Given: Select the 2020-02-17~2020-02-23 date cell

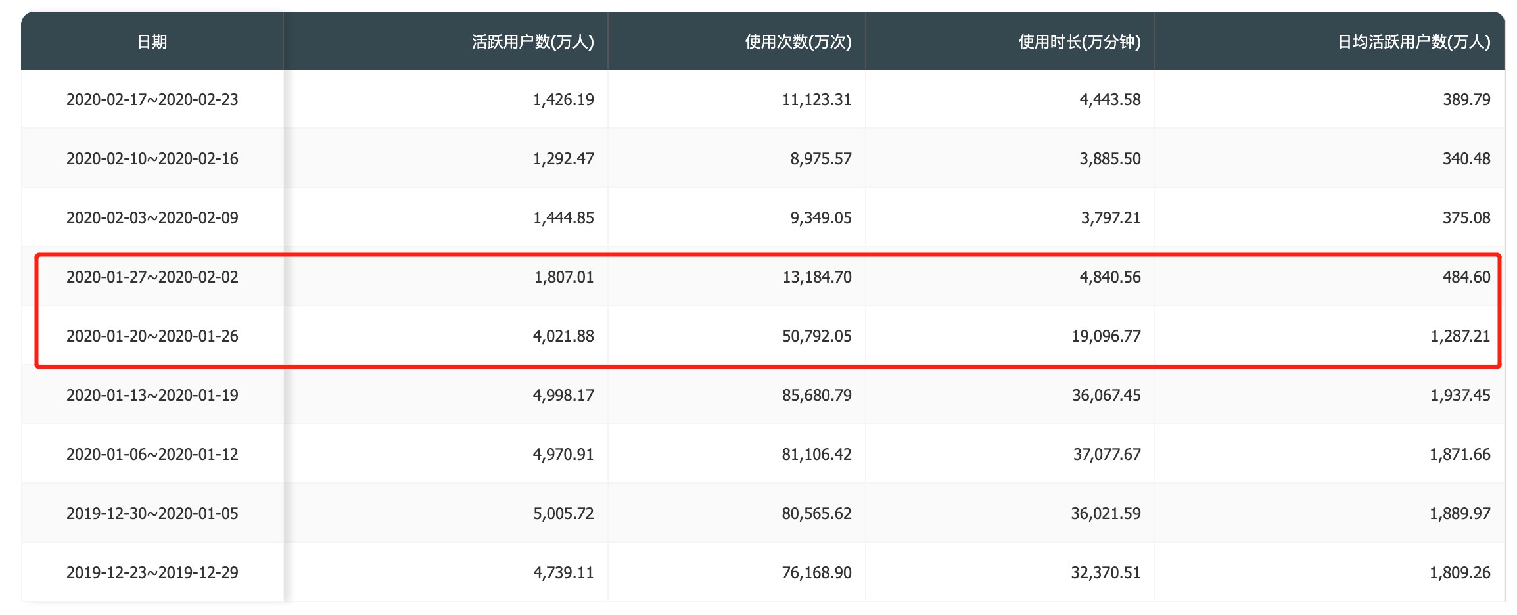Looking at the screenshot, I should pyautogui.click(x=152, y=100).
